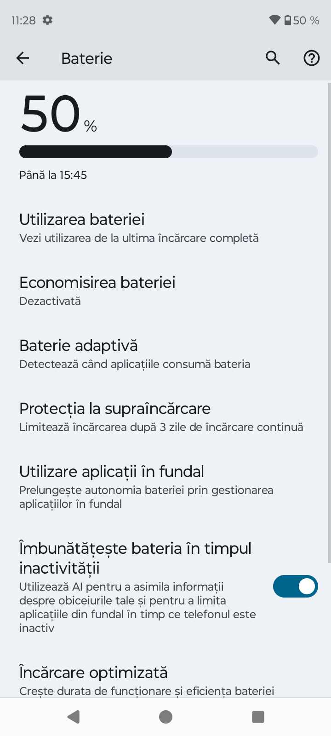Tap the battery level progress bar
Screen dimensions: 331x736
[x=168, y=152]
